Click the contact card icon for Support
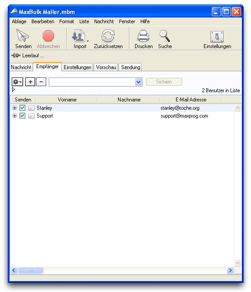 pyautogui.click(x=31, y=116)
